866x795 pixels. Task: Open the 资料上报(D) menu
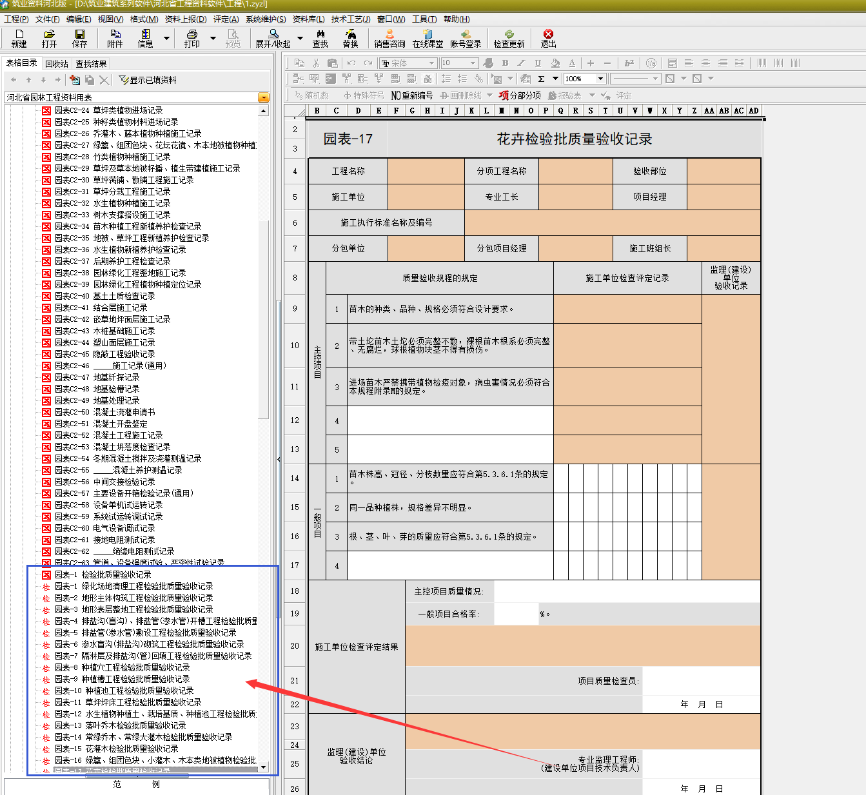tap(186, 19)
